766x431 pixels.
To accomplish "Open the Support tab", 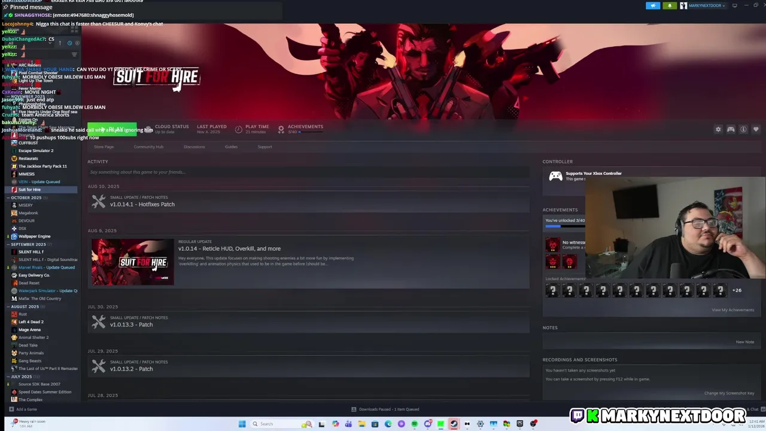I will coord(265,147).
